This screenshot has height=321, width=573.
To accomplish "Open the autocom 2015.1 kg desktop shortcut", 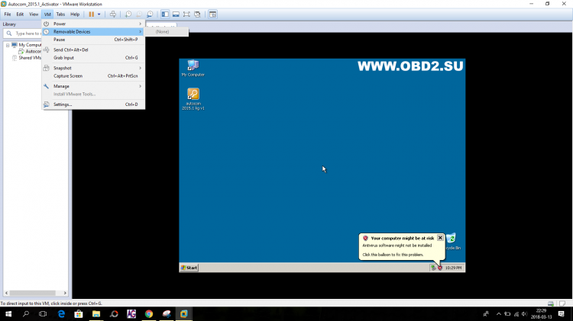I will point(193,95).
